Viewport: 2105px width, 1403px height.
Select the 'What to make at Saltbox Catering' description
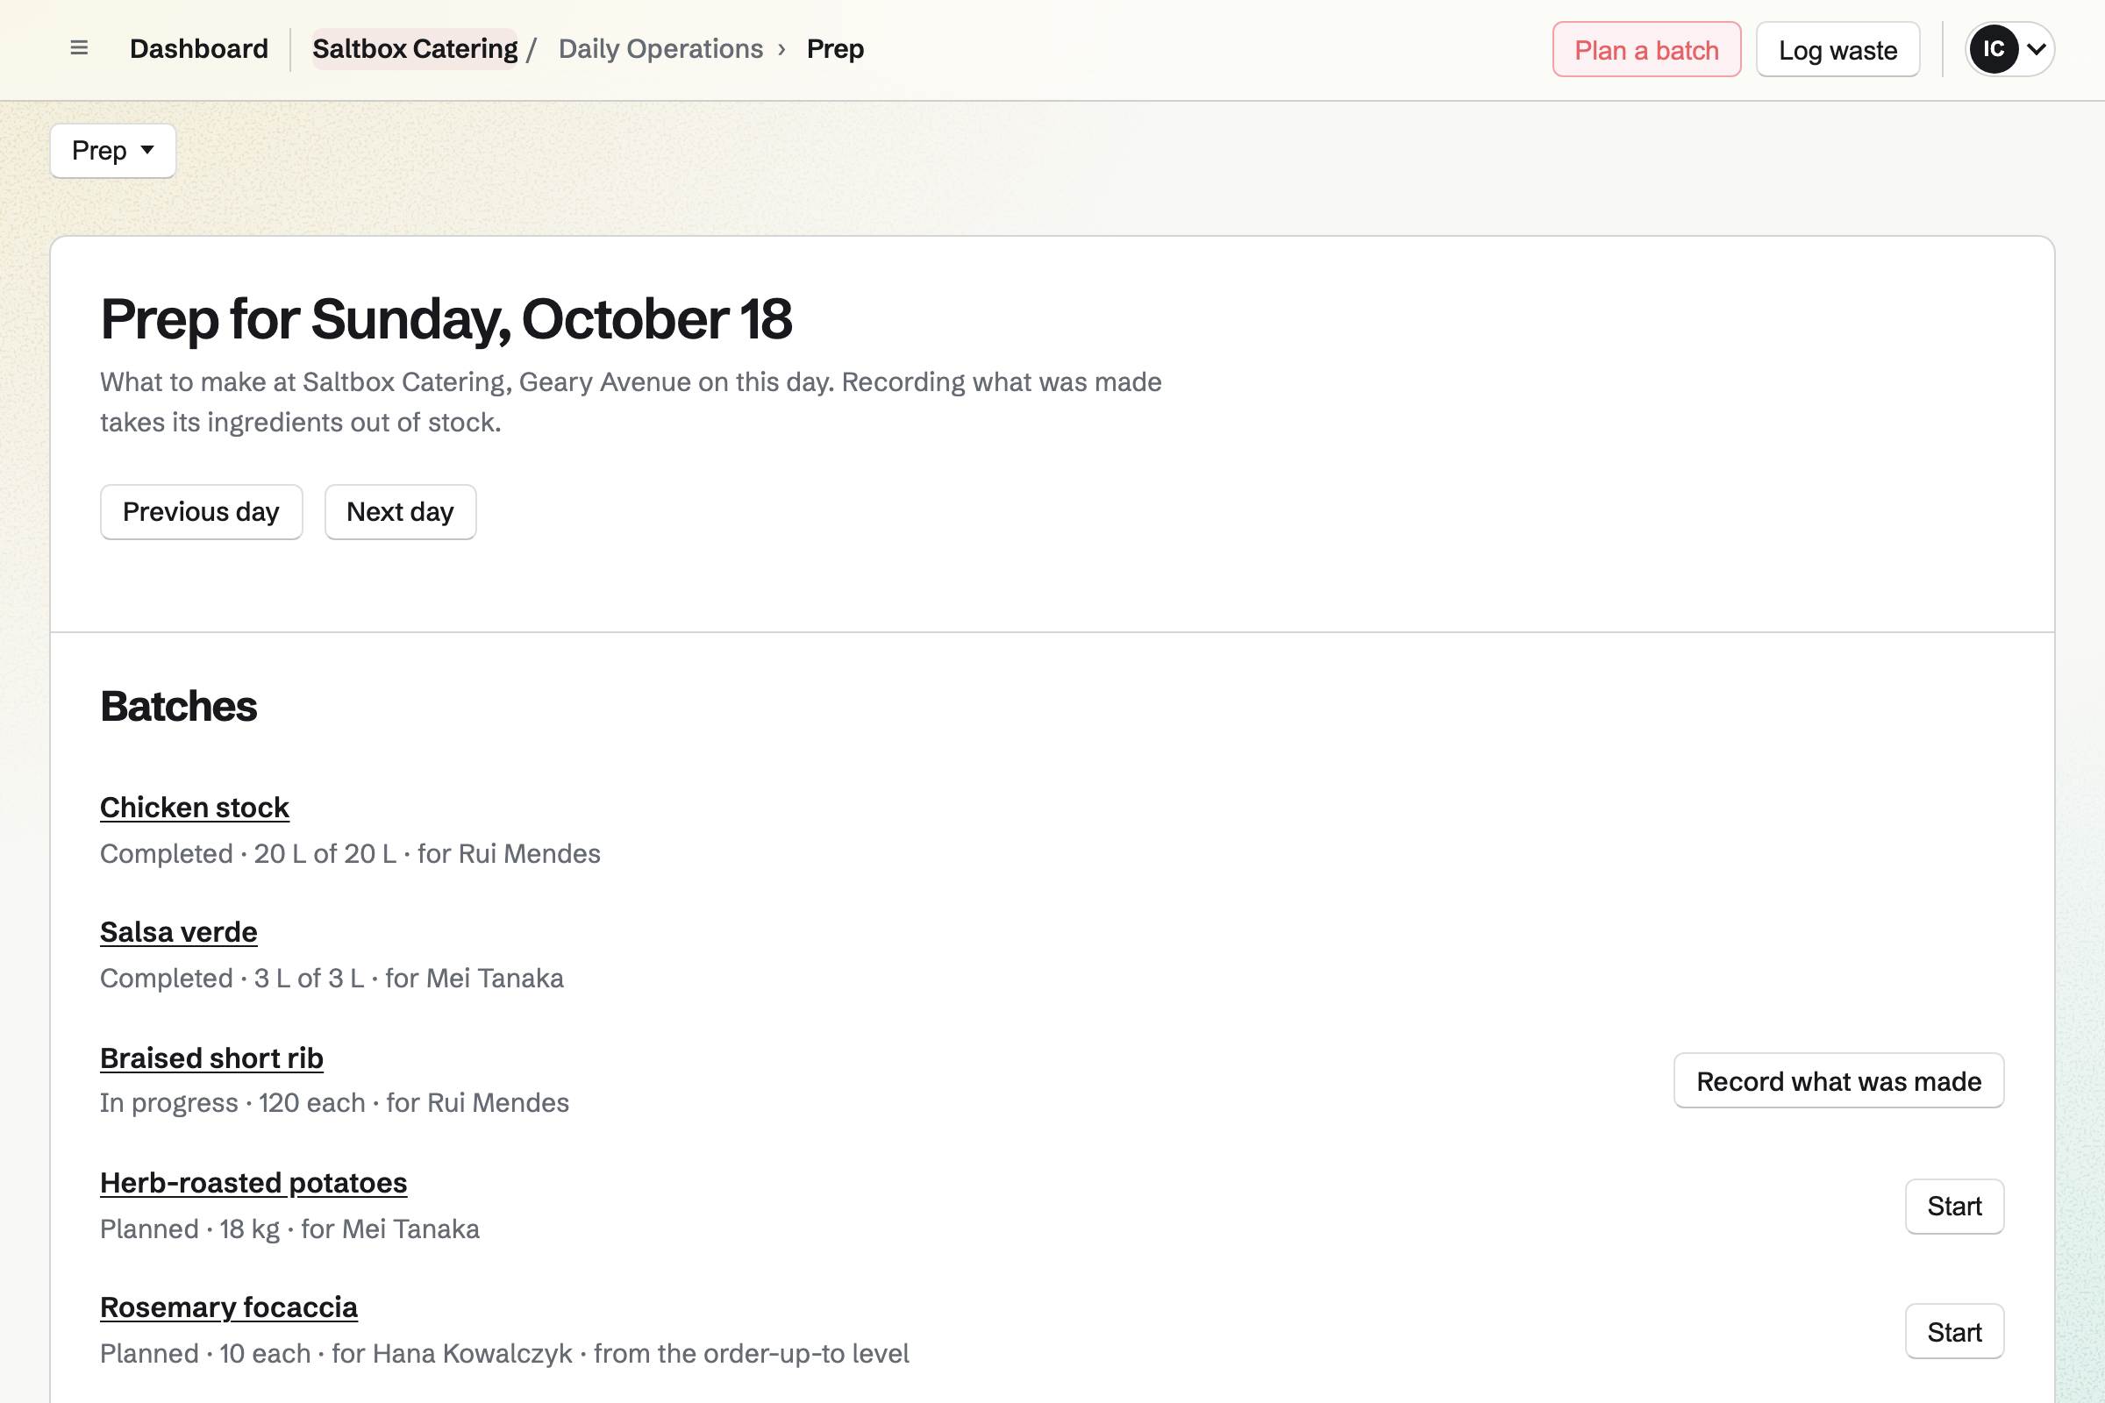(x=631, y=402)
